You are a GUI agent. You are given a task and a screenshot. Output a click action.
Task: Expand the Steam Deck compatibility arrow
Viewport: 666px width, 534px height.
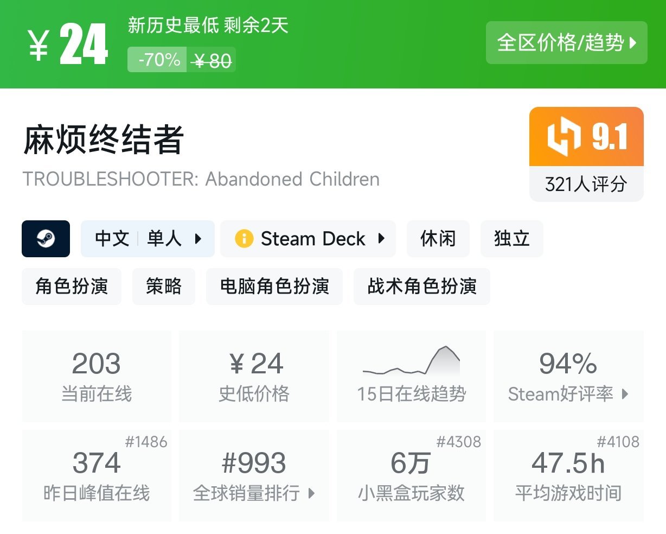pos(382,239)
